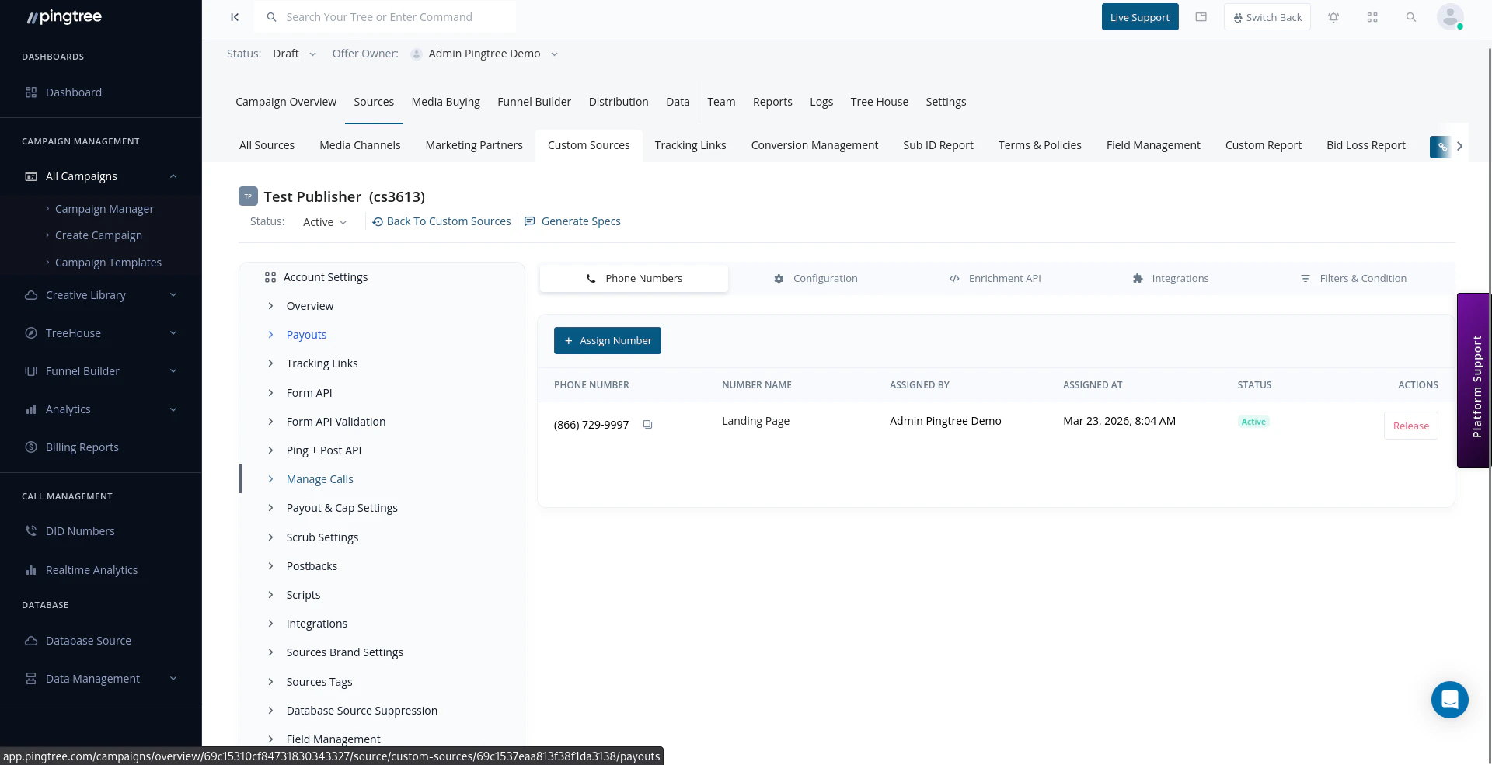
Task: Expand the Creative Library menu
Action: (173, 295)
